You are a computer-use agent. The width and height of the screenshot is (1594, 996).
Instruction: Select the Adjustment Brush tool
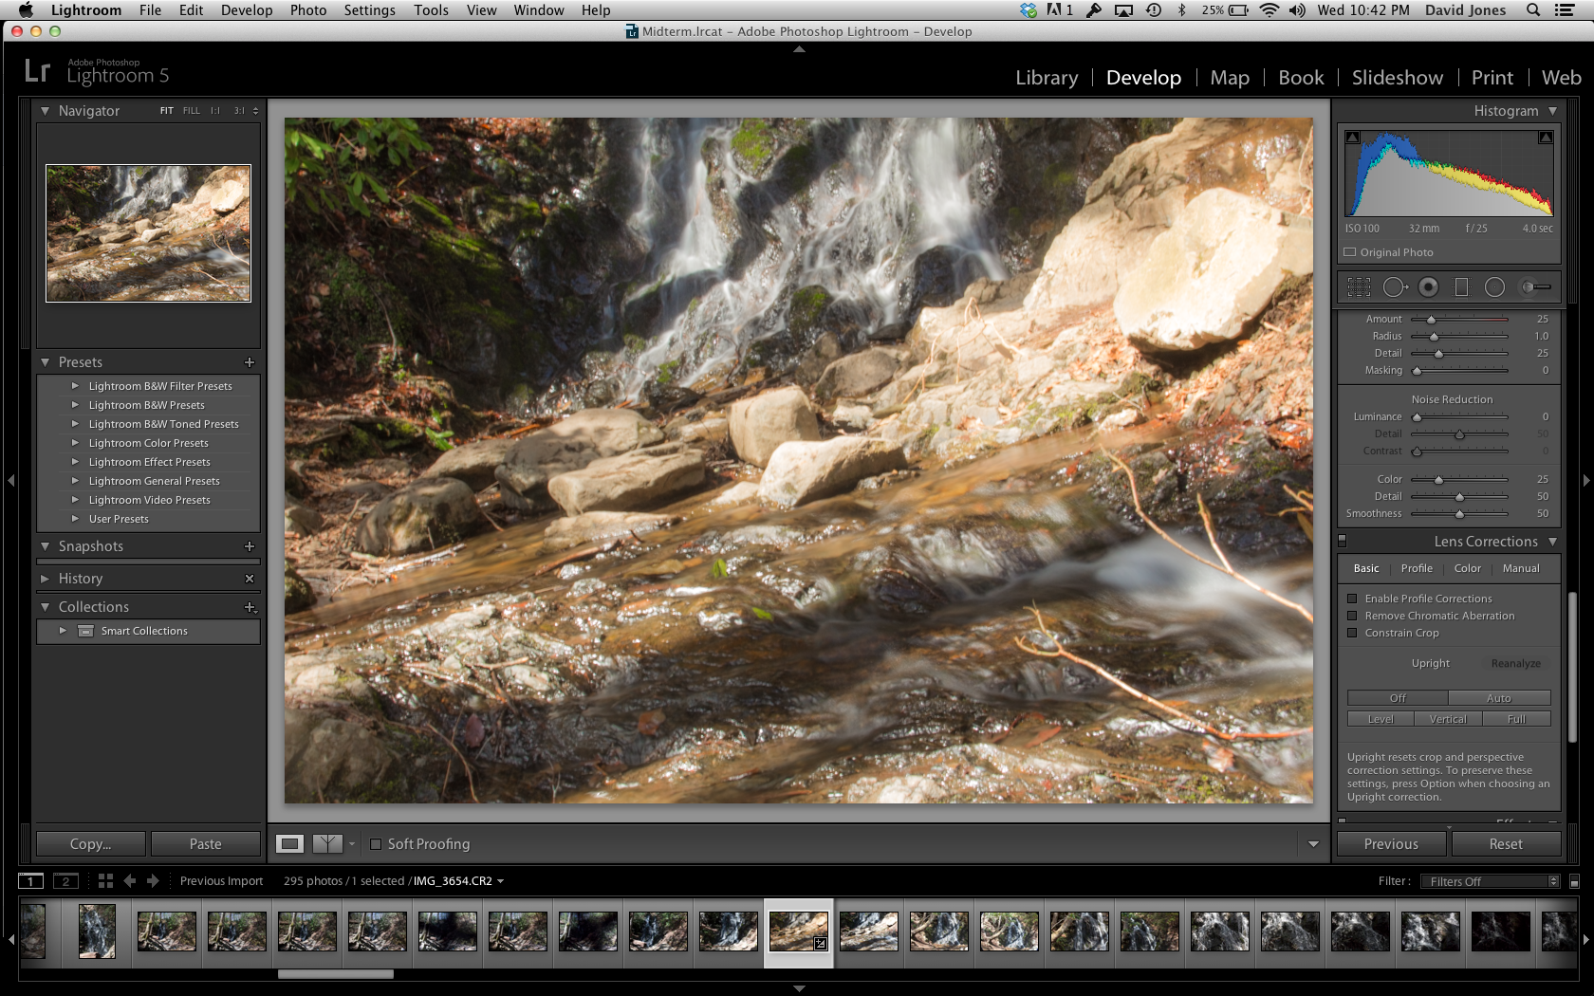coord(1535,286)
